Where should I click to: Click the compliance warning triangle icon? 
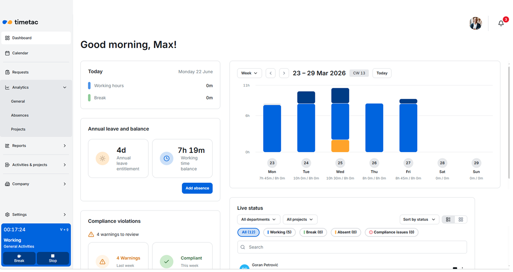[91, 235]
